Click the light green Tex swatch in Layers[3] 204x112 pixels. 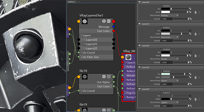pyautogui.click(x=166, y=74)
